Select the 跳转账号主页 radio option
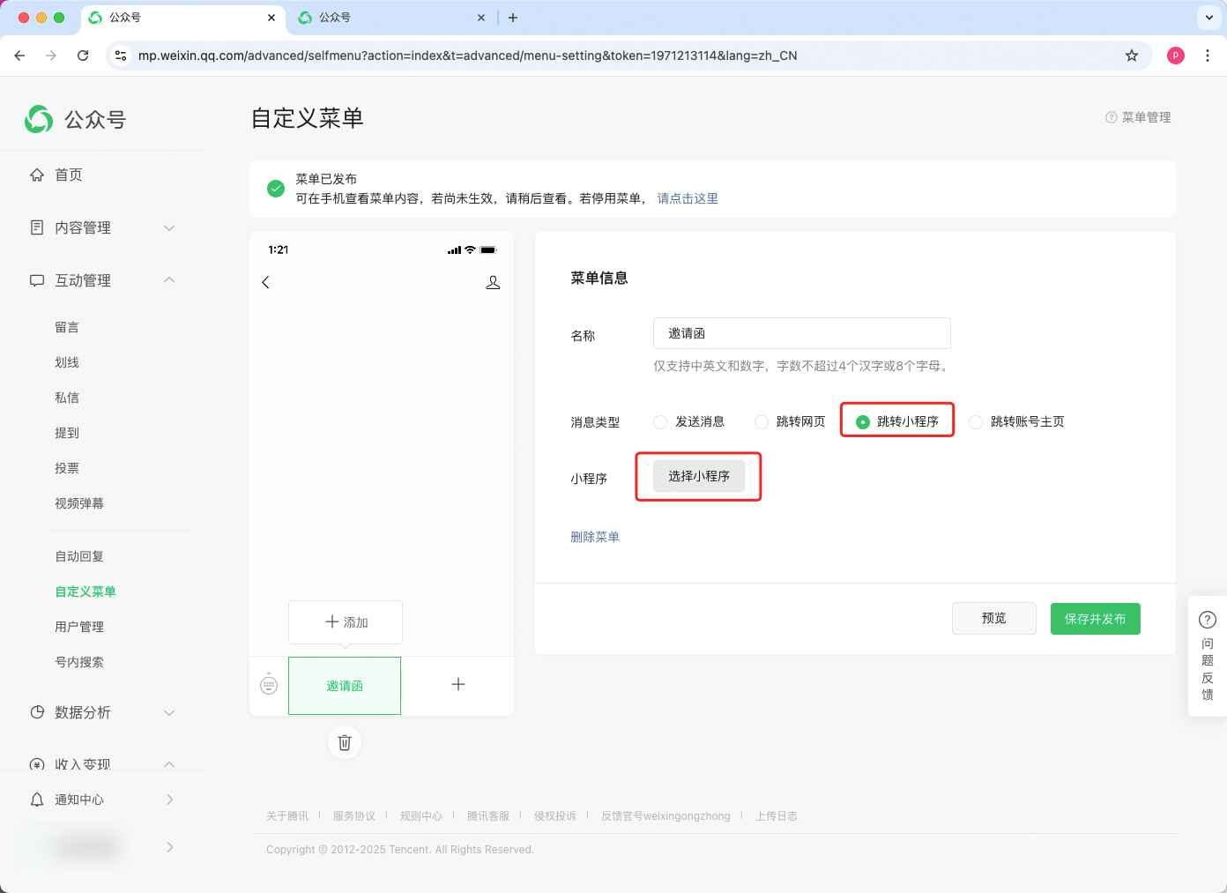Screen dimensions: 1227x893 [976, 422]
